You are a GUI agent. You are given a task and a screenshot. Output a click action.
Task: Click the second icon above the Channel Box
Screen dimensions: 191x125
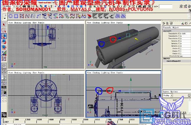[168, 23]
